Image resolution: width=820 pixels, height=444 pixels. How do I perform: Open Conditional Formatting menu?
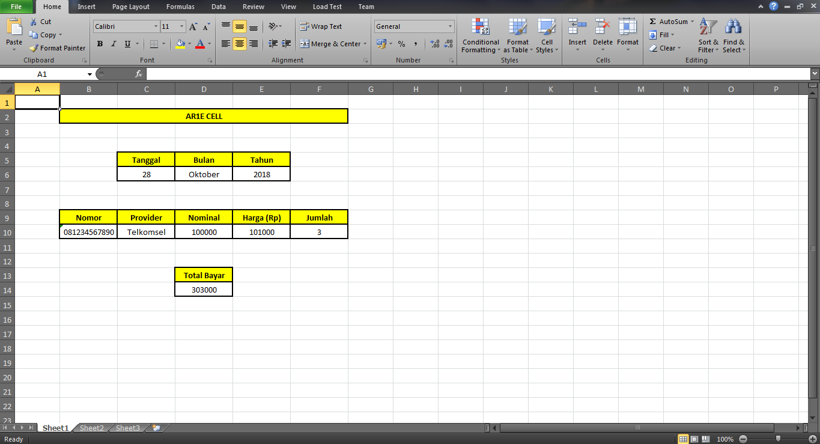481,36
